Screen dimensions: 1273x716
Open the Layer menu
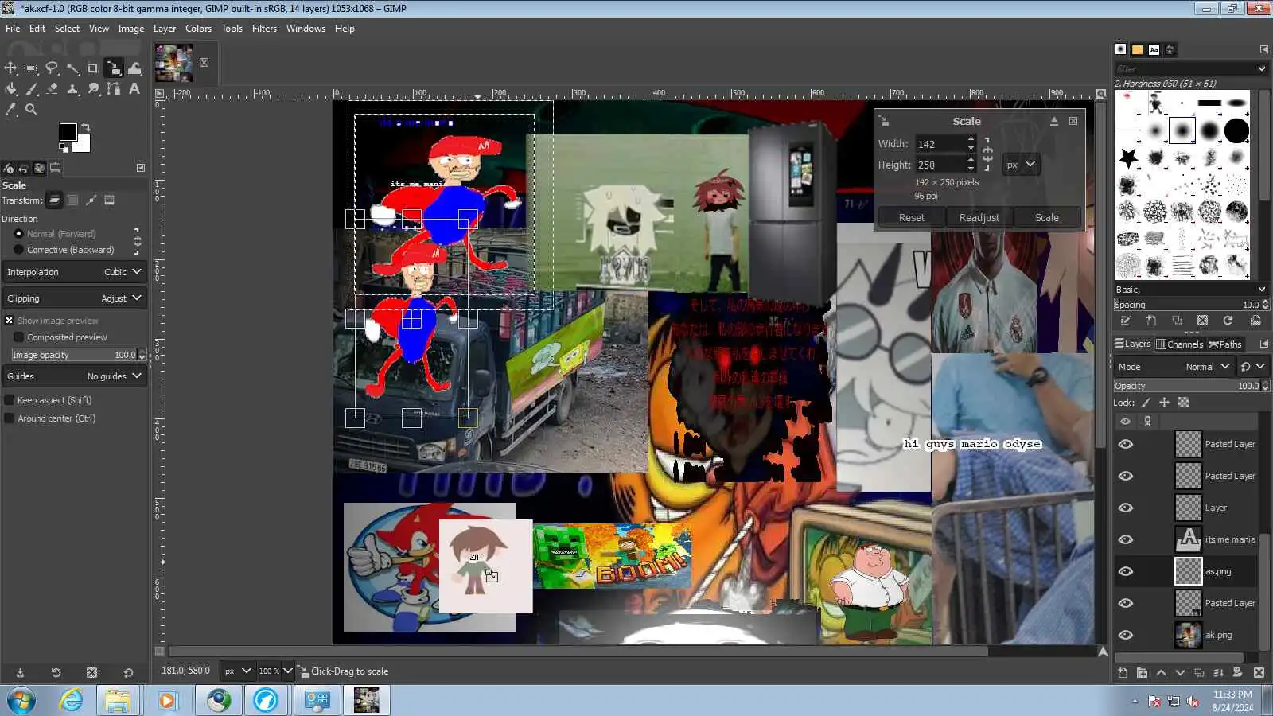(x=165, y=29)
